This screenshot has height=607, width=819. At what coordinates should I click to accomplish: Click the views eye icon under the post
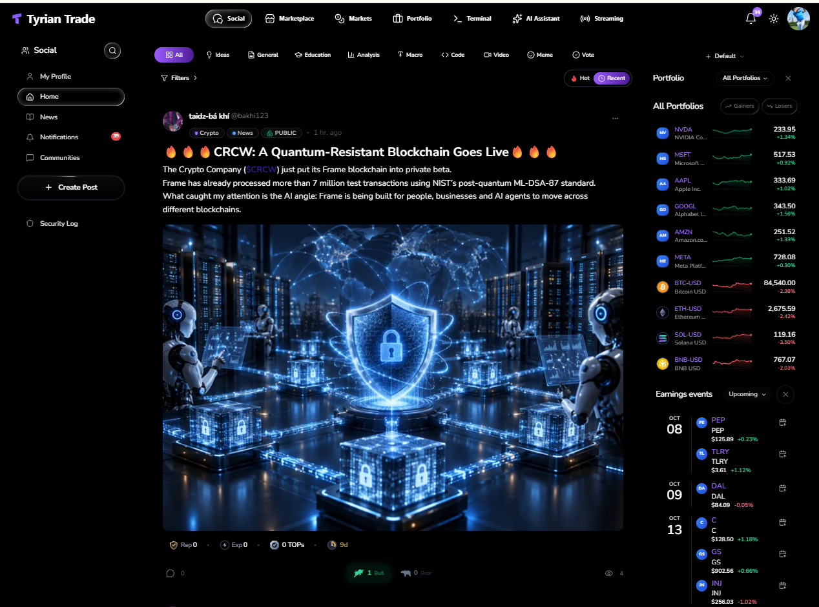tap(608, 573)
